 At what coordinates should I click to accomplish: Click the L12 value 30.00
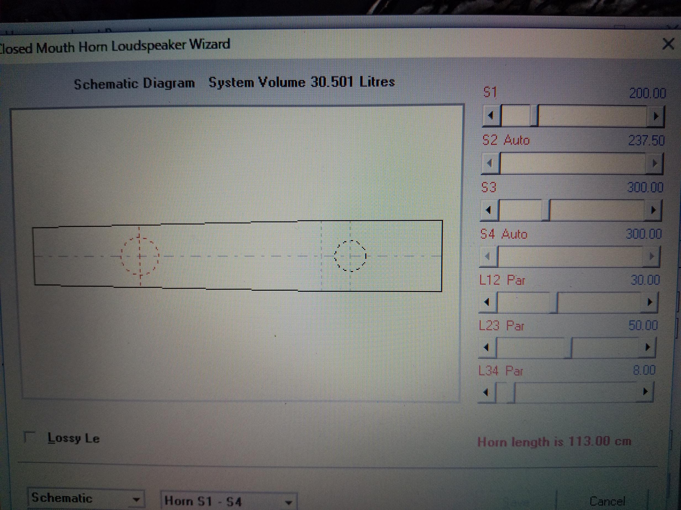[x=645, y=280]
